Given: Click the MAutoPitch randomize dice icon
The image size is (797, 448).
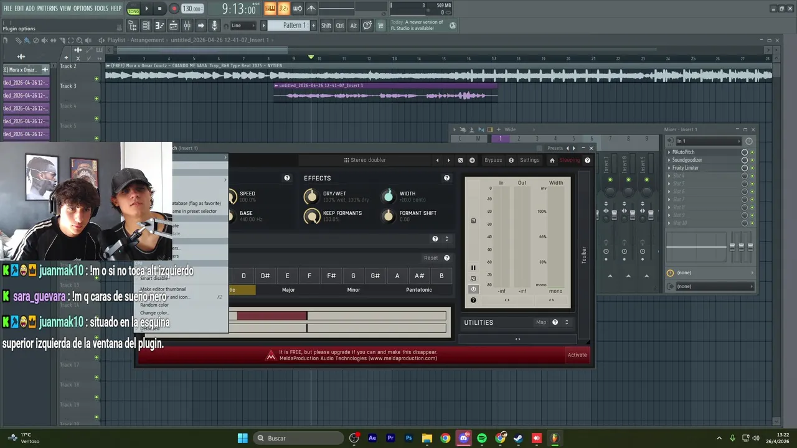Looking at the screenshot, I should [x=460, y=160].
